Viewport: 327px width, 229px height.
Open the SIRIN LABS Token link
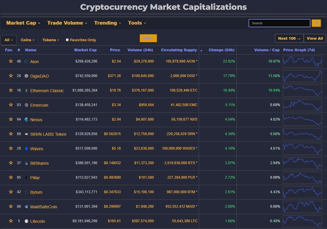point(48,134)
